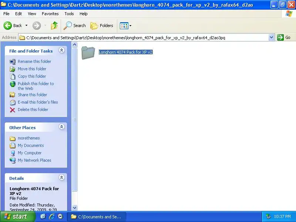296x222 pixels.
Task: Open the File menu
Action: (6, 14)
